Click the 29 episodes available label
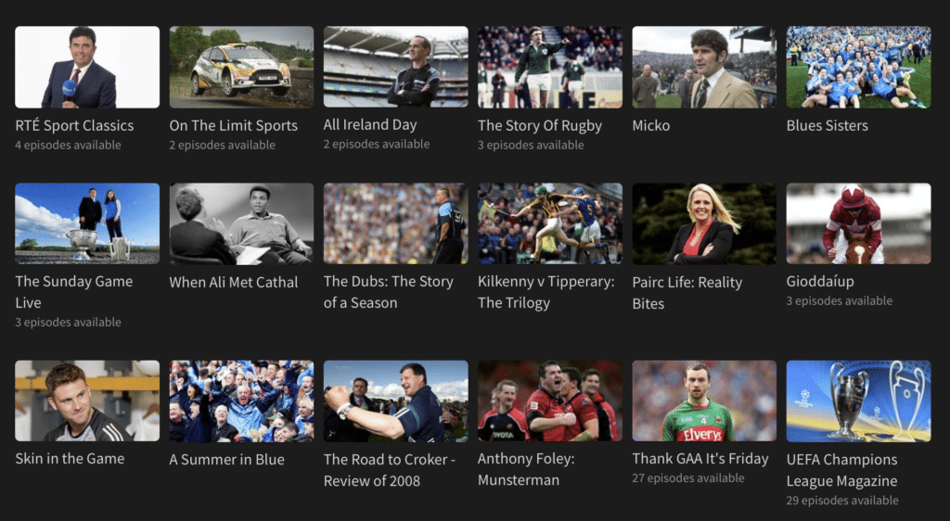Image resolution: width=950 pixels, height=521 pixels. (842, 501)
